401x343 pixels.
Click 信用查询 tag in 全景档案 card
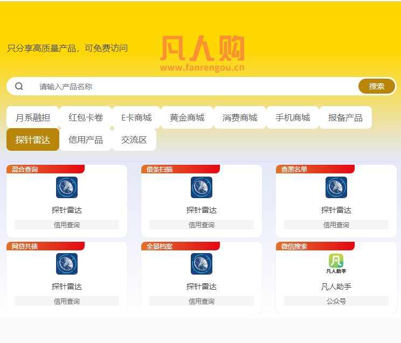coord(202,301)
